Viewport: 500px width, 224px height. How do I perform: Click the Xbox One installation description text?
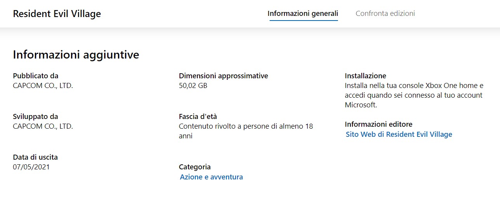coord(414,95)
